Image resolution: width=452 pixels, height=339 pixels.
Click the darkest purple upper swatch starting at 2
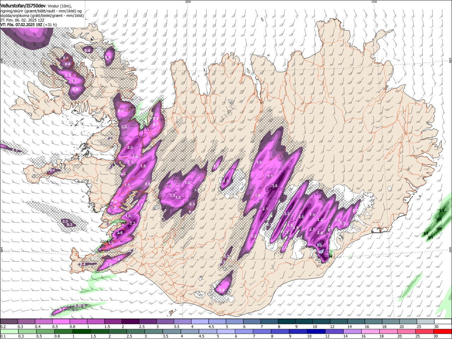pyautogui.click(x=130, y=321)
